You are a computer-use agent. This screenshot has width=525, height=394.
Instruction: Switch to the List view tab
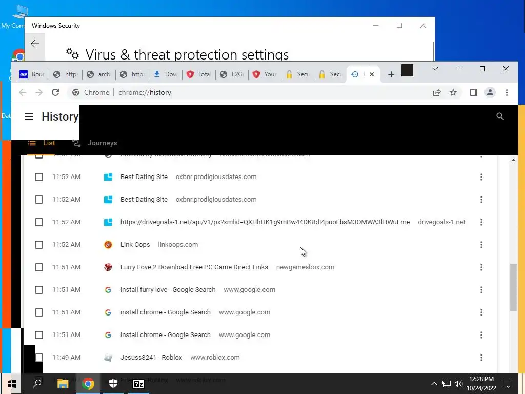pyautogui.click(x=42, y=143)
